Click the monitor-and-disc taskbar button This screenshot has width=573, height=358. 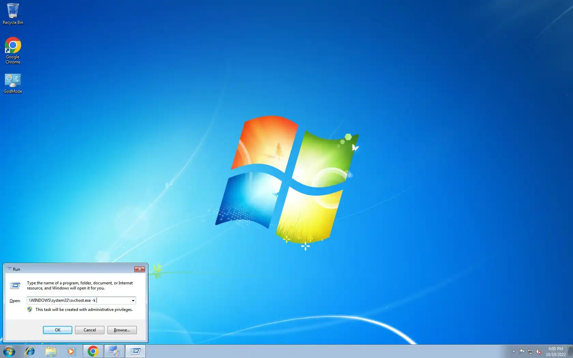114,351
